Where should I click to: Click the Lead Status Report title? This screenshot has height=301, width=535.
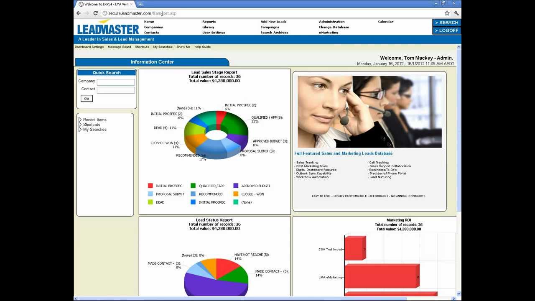[x=214, y=220]
